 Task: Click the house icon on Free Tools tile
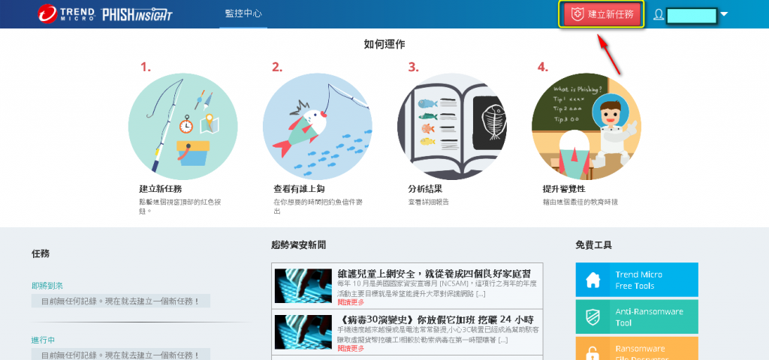coord(593,280)
